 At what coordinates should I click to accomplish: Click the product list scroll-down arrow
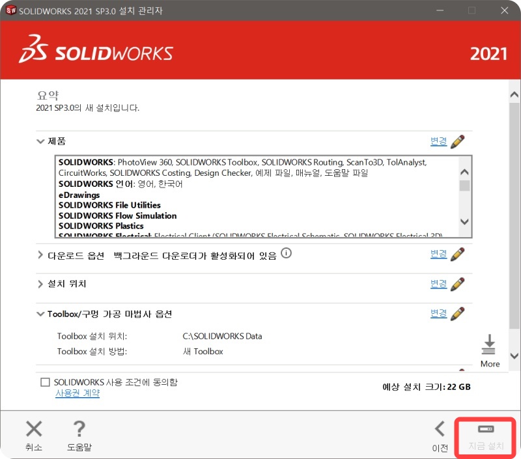pyautogui.click(x=464, y=222)
